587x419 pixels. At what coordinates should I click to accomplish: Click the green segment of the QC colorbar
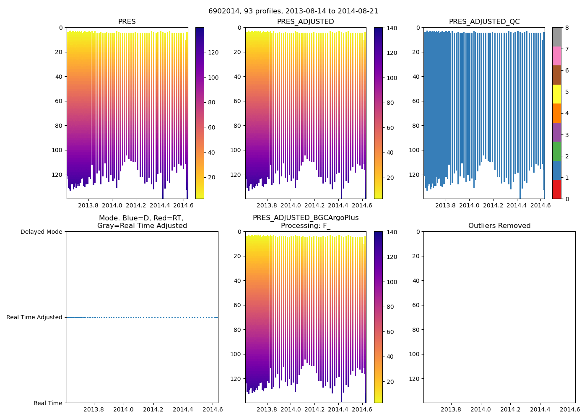click(x=556, y=151)
